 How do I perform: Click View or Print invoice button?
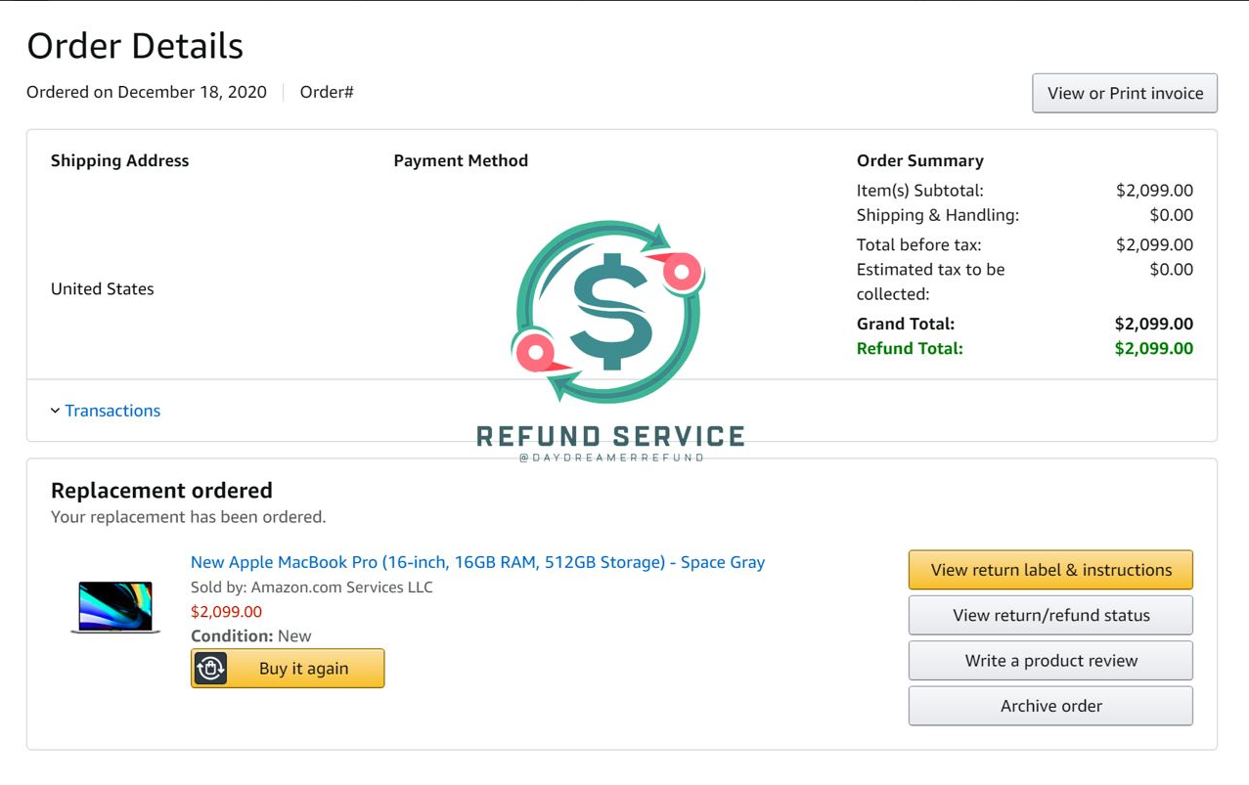pyautogui.click(x=1125, y=93)
